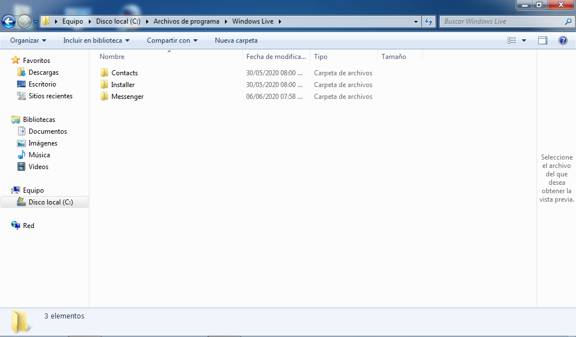The image size is (576, 337).
Task: Click Música note icon
Action: click(x=21, y=154)
